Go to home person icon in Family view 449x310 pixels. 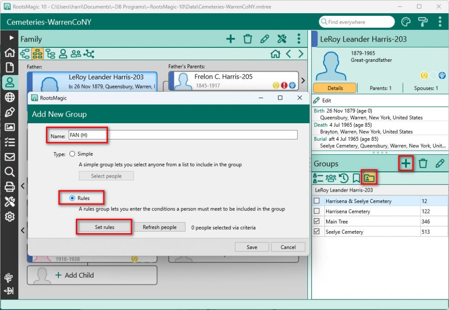pos(275,53)
